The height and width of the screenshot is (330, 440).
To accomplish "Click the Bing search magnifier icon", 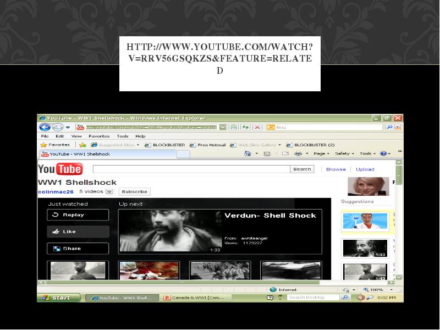I will click(x=389, y=127).
